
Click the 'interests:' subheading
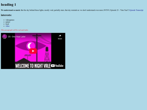pos(6,15)
